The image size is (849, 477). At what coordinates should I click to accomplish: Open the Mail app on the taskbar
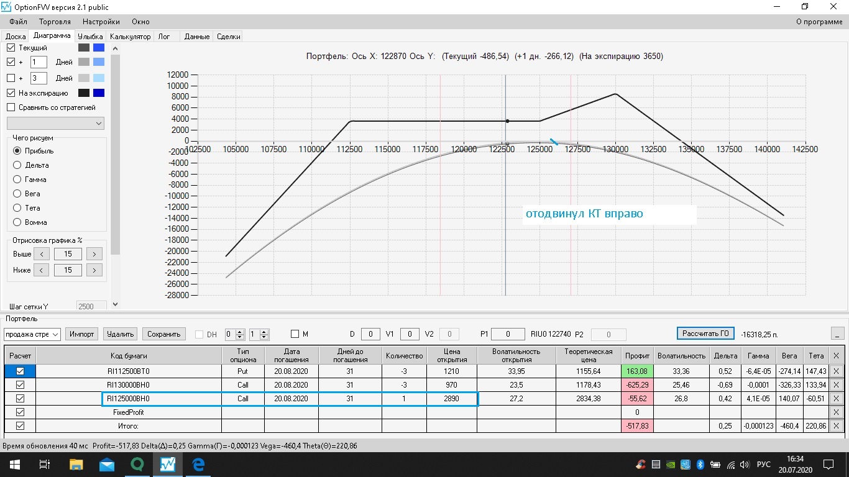[x=106, y=465]
